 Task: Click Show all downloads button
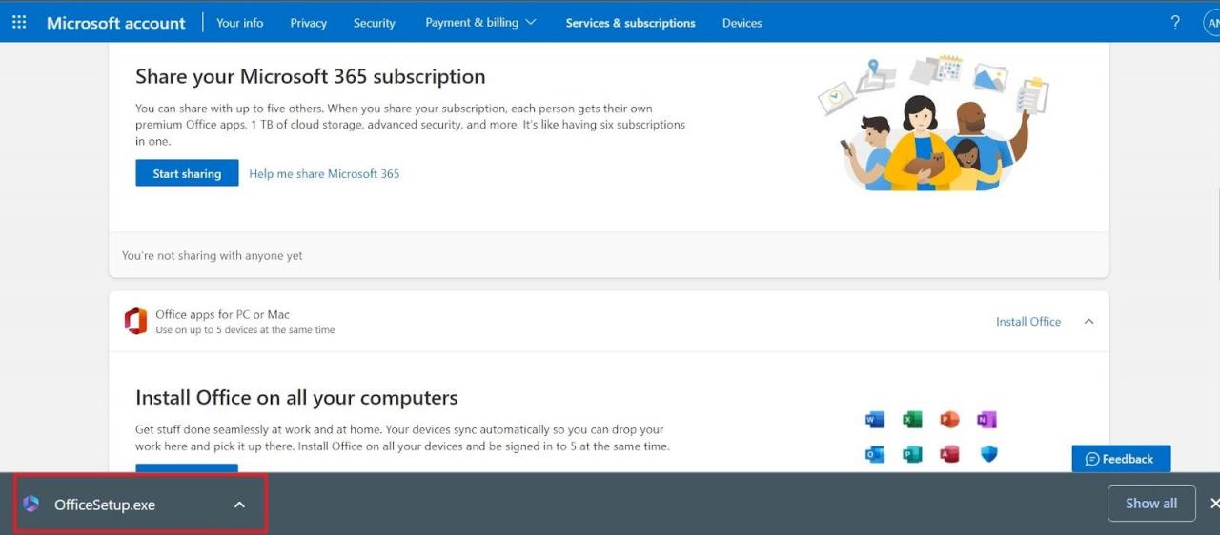click(1151, 504)
